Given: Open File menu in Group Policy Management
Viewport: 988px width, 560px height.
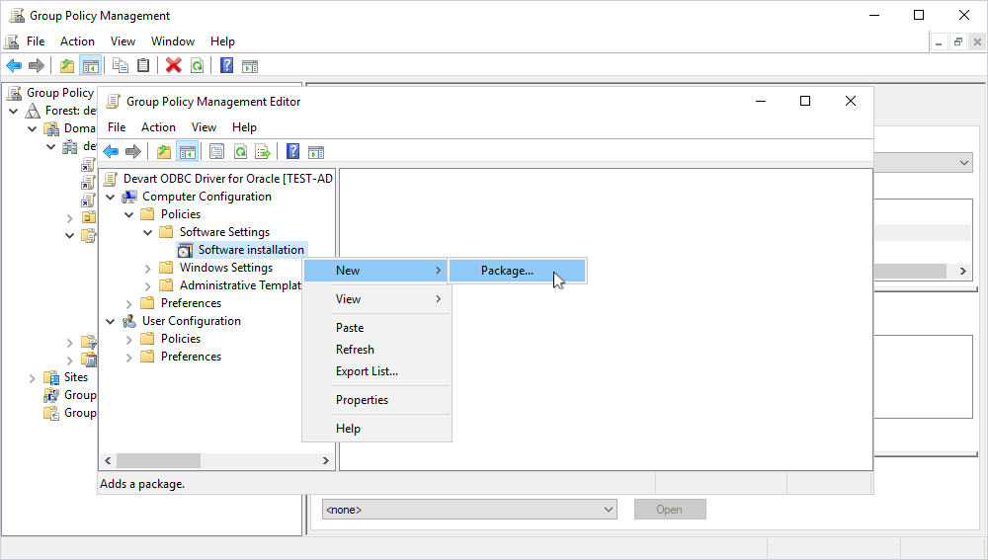Looking at the screenshot, I should pyautogui.click(x=36, y=41).
